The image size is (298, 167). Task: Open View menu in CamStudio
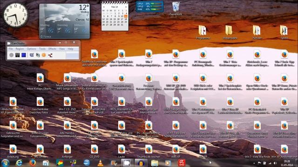[x=62, y=49]
